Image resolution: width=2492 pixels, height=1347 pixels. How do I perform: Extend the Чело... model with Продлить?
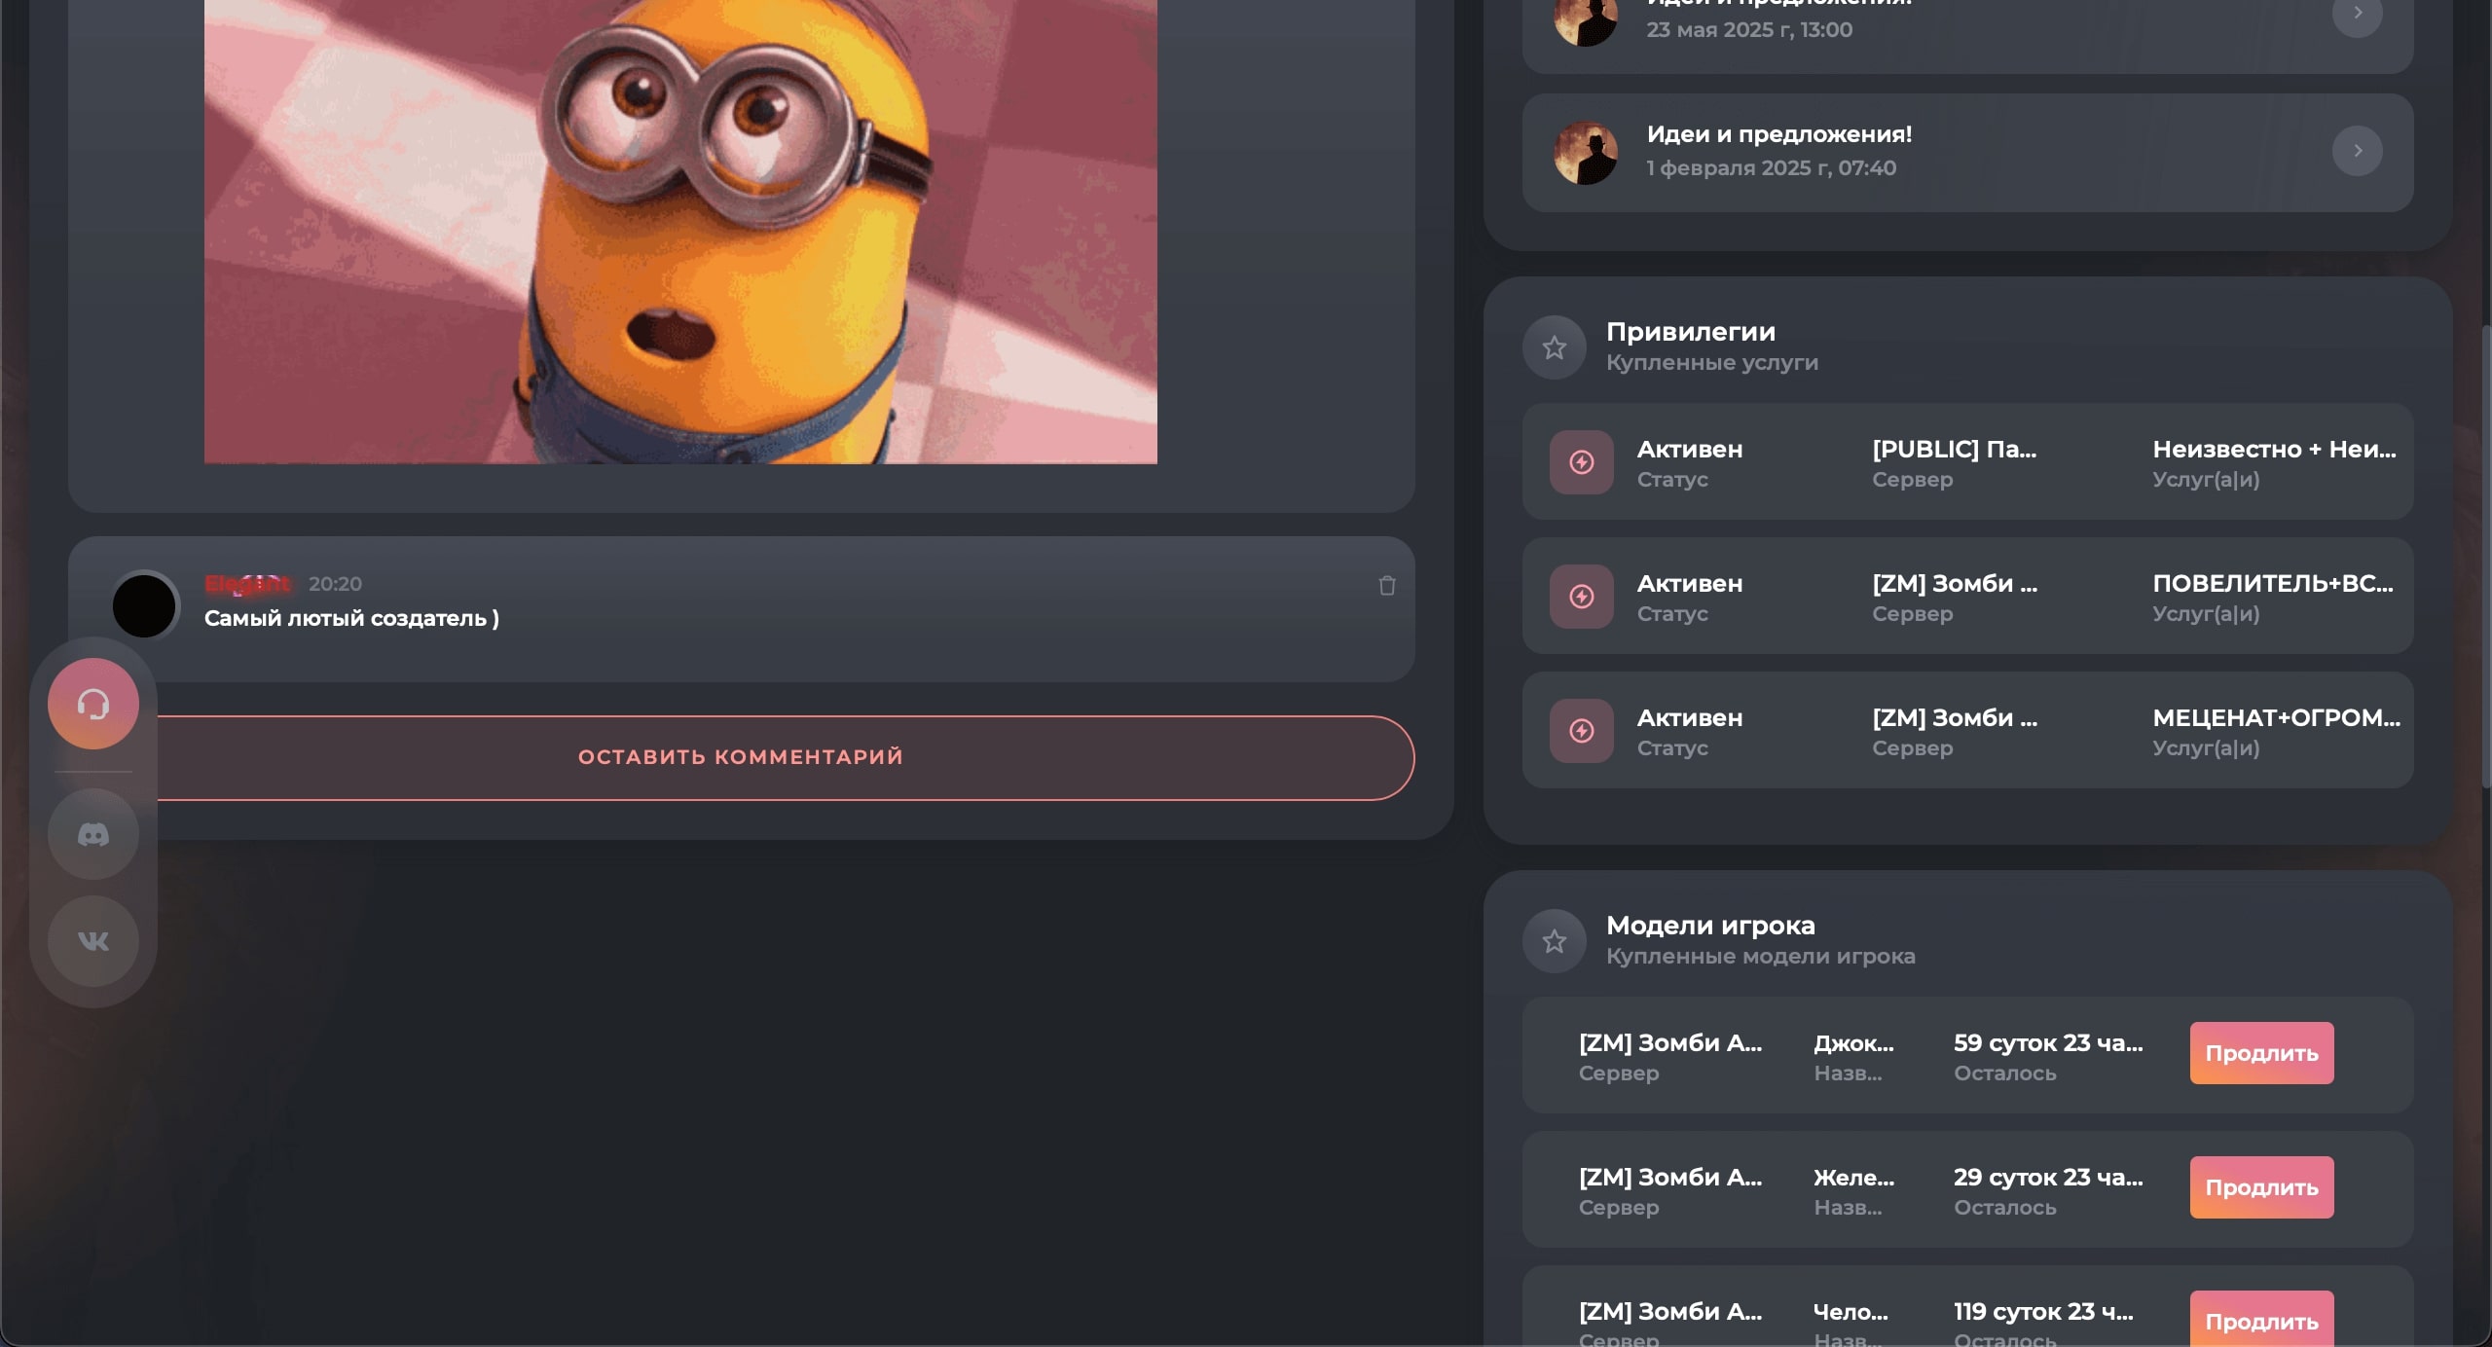2261,1319
